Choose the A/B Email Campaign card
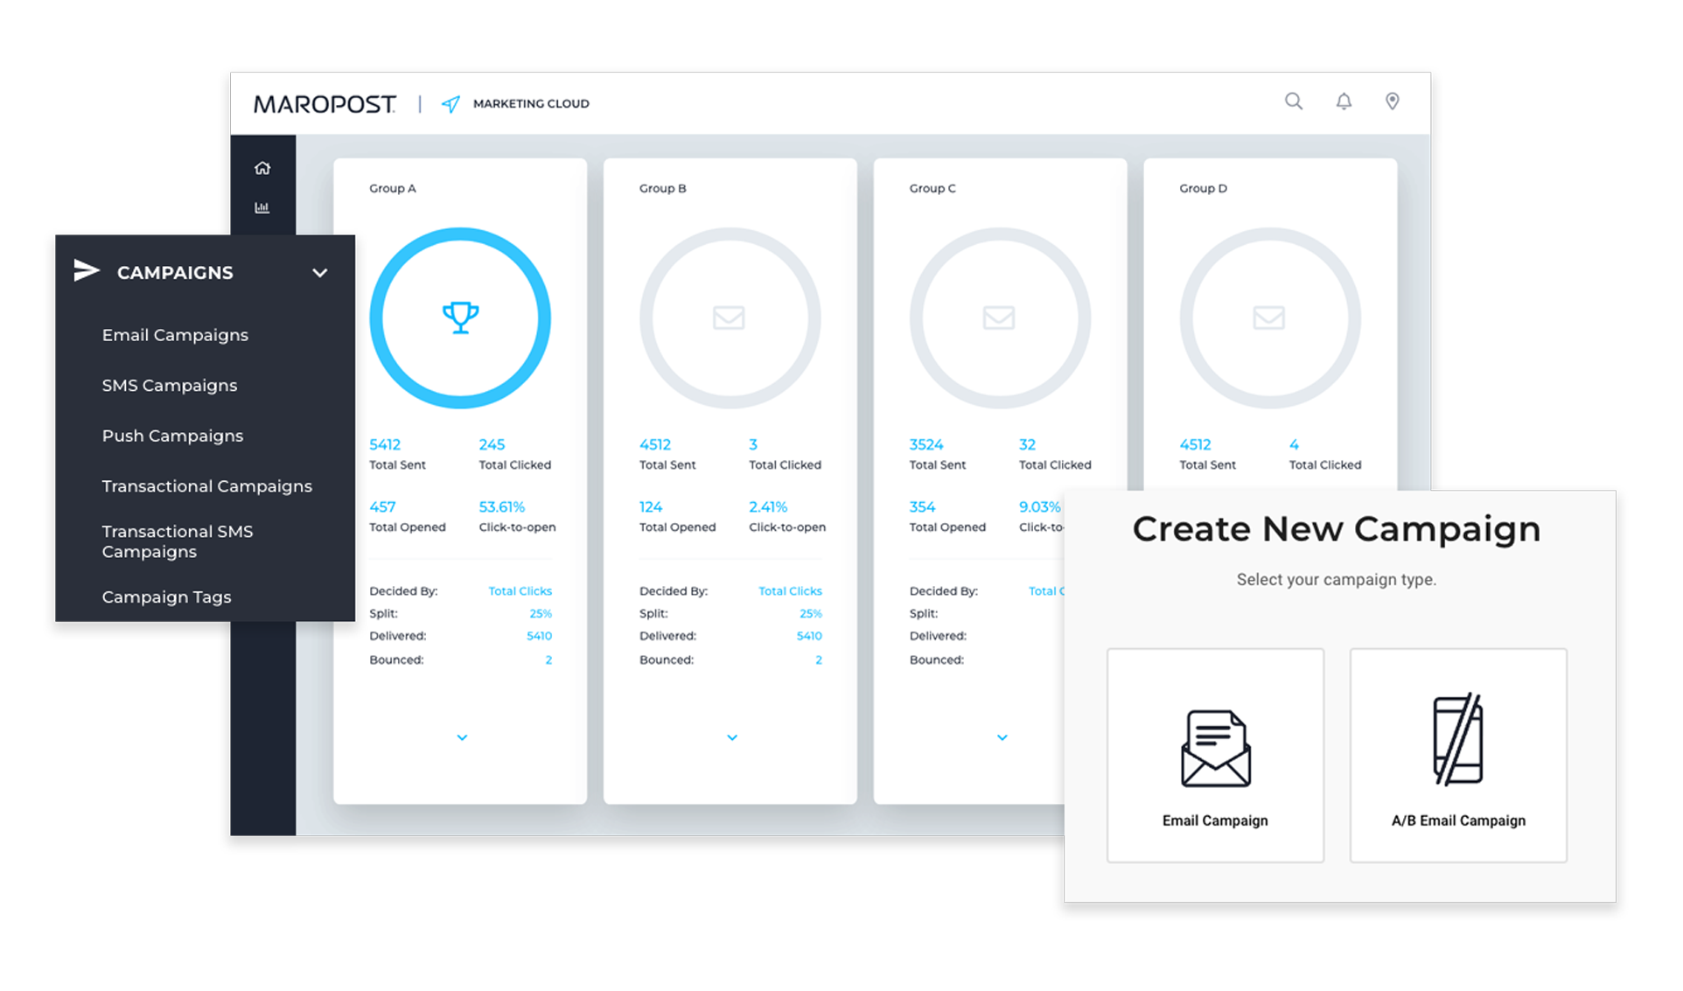The image size is (1683, 991). [1458, 756]
